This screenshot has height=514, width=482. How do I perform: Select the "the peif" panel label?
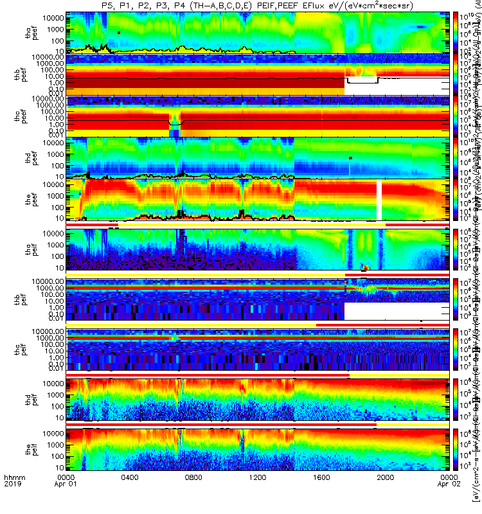[x=31, y=449]
